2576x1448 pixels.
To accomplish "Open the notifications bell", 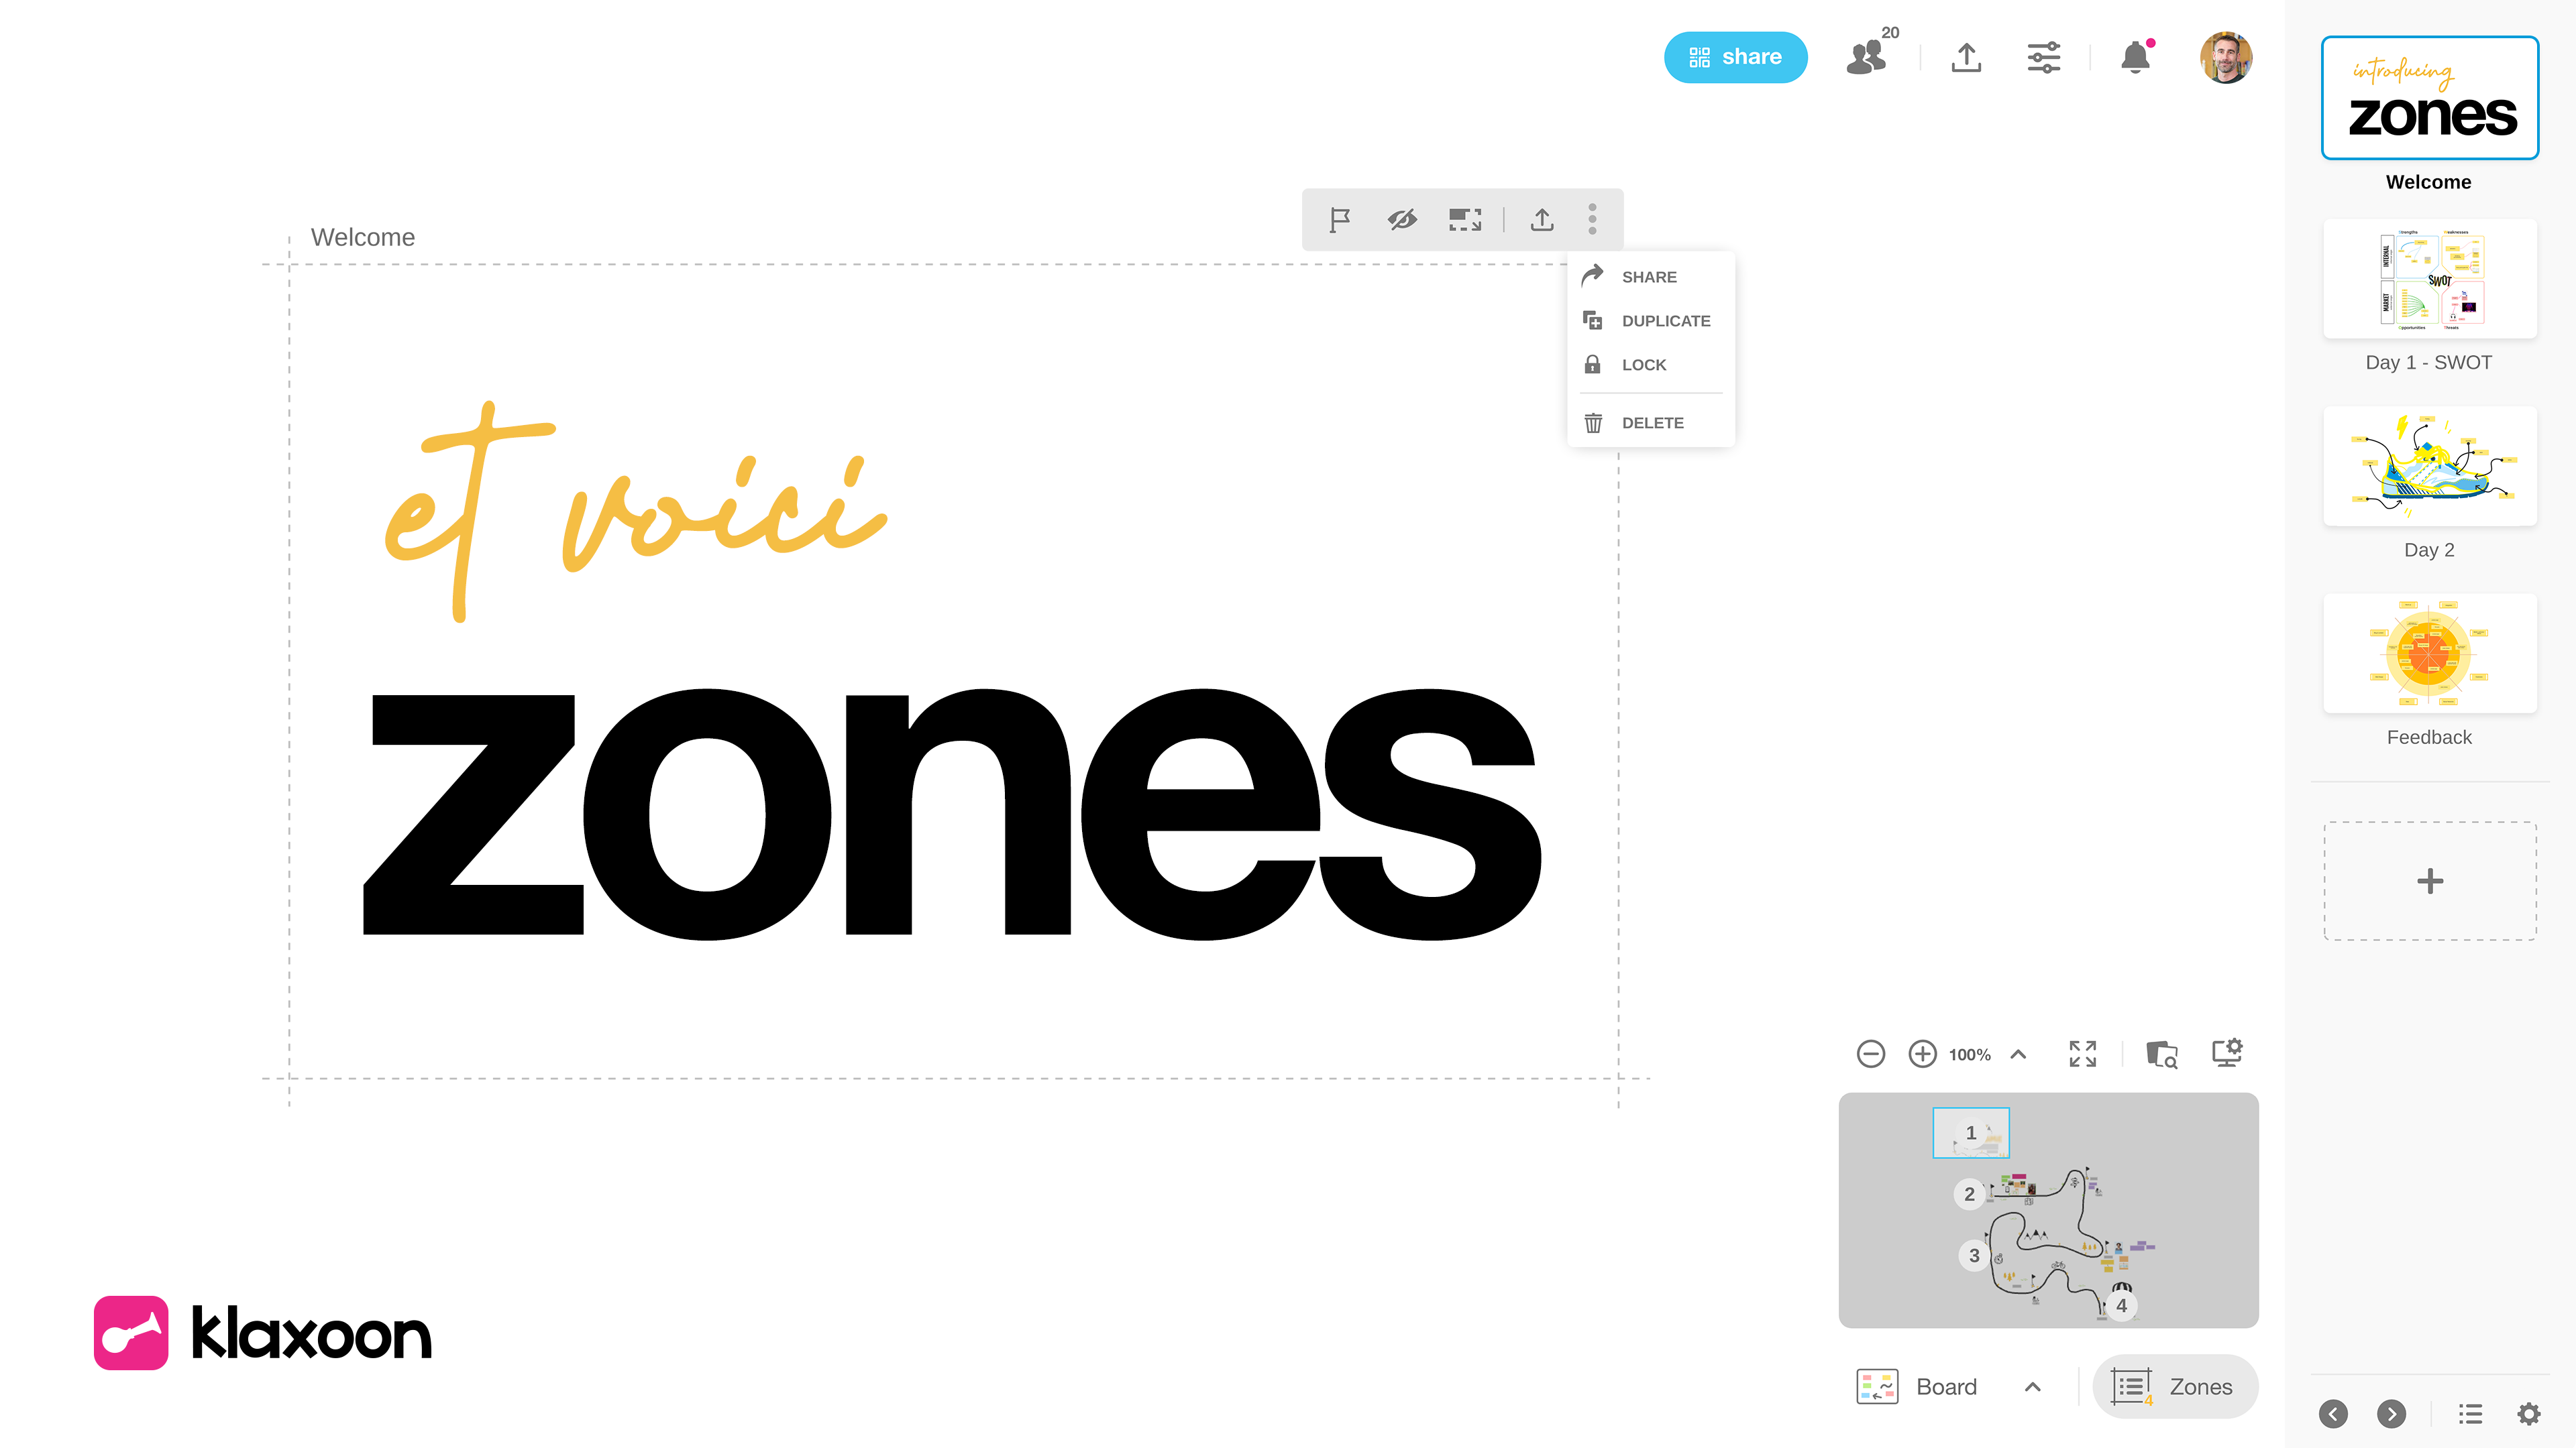I will coord(2135,57).
